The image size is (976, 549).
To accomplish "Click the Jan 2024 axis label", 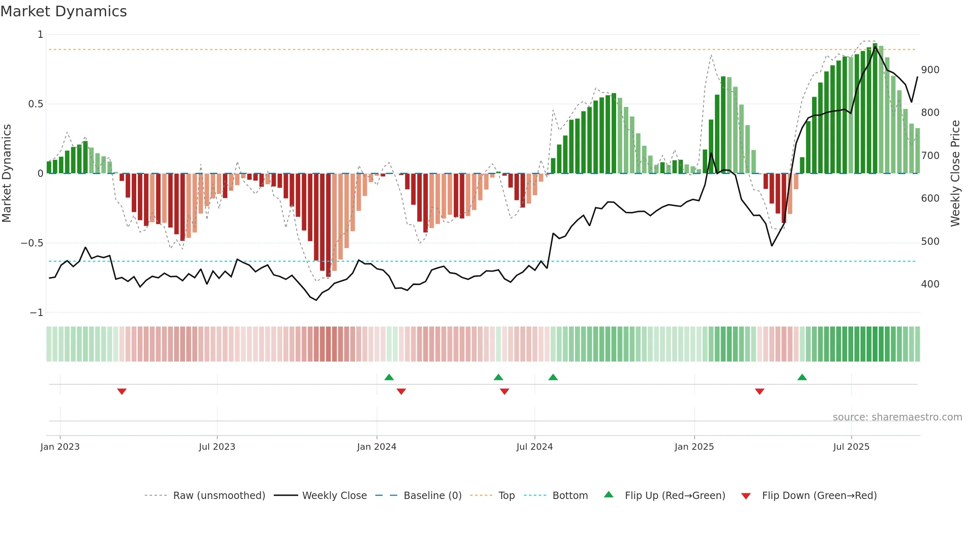I will [x=377, y=447].
